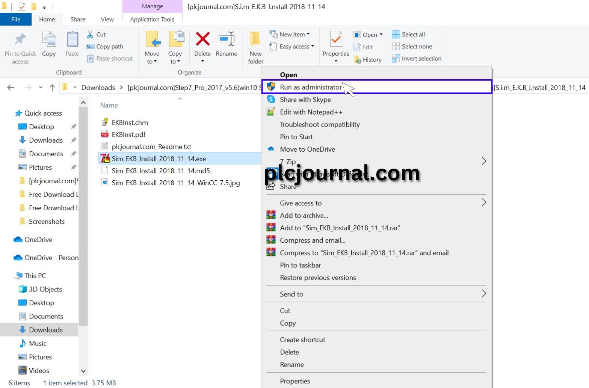Image resolution: width=589 pixels, height=388 pixels.
Task: Click the Cut scissors icon in ribbon
Action: point(90,35)
